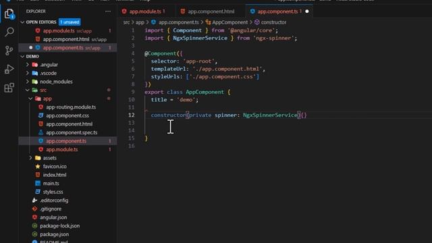Click app.component.ts breadcrumb segment
This screenshot has height=243, width=432.
point(178,22)
